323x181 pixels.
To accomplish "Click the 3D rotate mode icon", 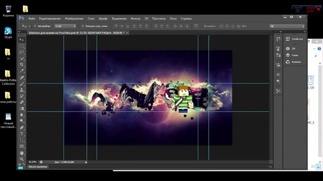I will (221, 26).
